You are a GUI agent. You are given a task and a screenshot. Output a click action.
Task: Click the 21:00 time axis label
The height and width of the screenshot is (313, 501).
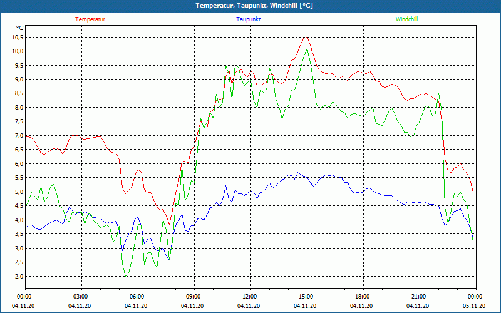pyautogui.click(x=419, y=297)
